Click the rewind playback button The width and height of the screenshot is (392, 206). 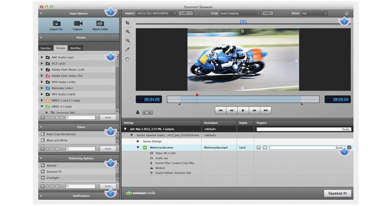pos(232,110)
